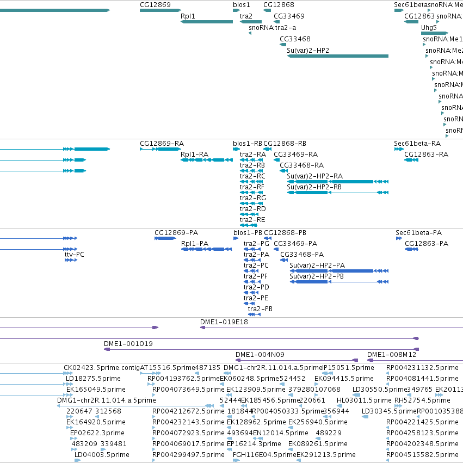The height and width of the screenshot is (463, 463).
Task: Click the tra2 gene label
Action: pos(246,16)
